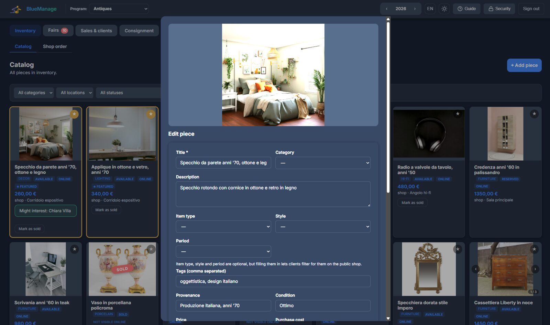Screen dimensions: 550x325
Task: Click the Sign out button
Action: point(531,9)
